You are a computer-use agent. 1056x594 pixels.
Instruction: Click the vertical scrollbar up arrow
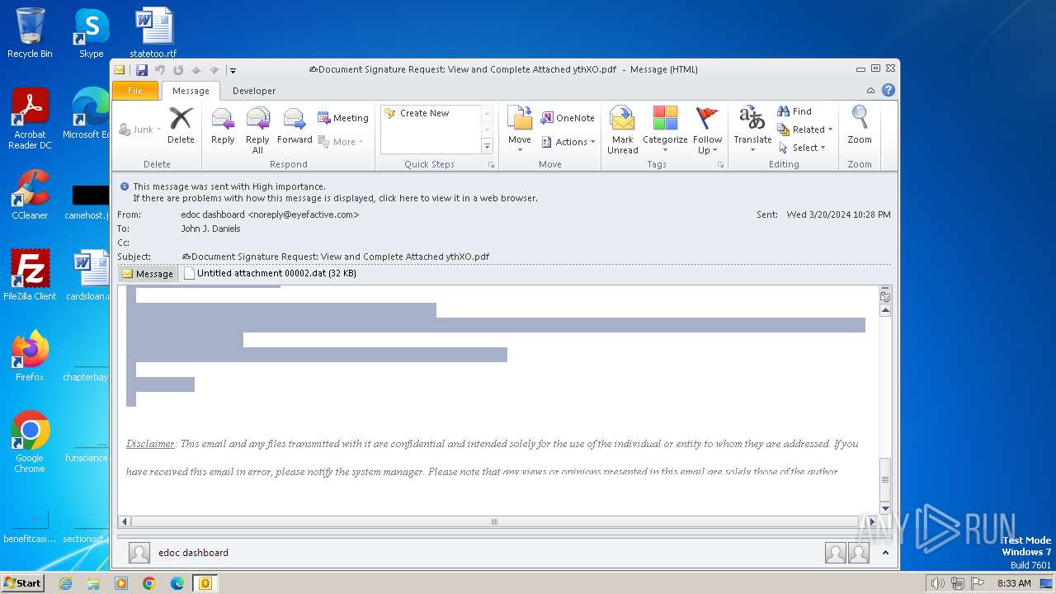pyautogui.click(x=885, y=311)
